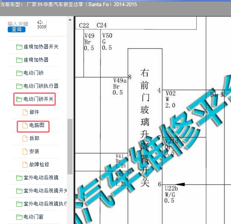This screenshot has width=231, height=224.
Task: Click page icon beside 安装
Action: (25, 152)
